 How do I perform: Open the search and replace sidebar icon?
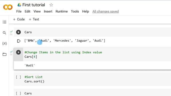click(x=5, y=33)
